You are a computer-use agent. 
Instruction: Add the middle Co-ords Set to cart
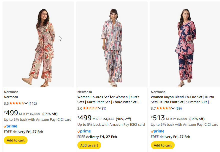[89, 145]
